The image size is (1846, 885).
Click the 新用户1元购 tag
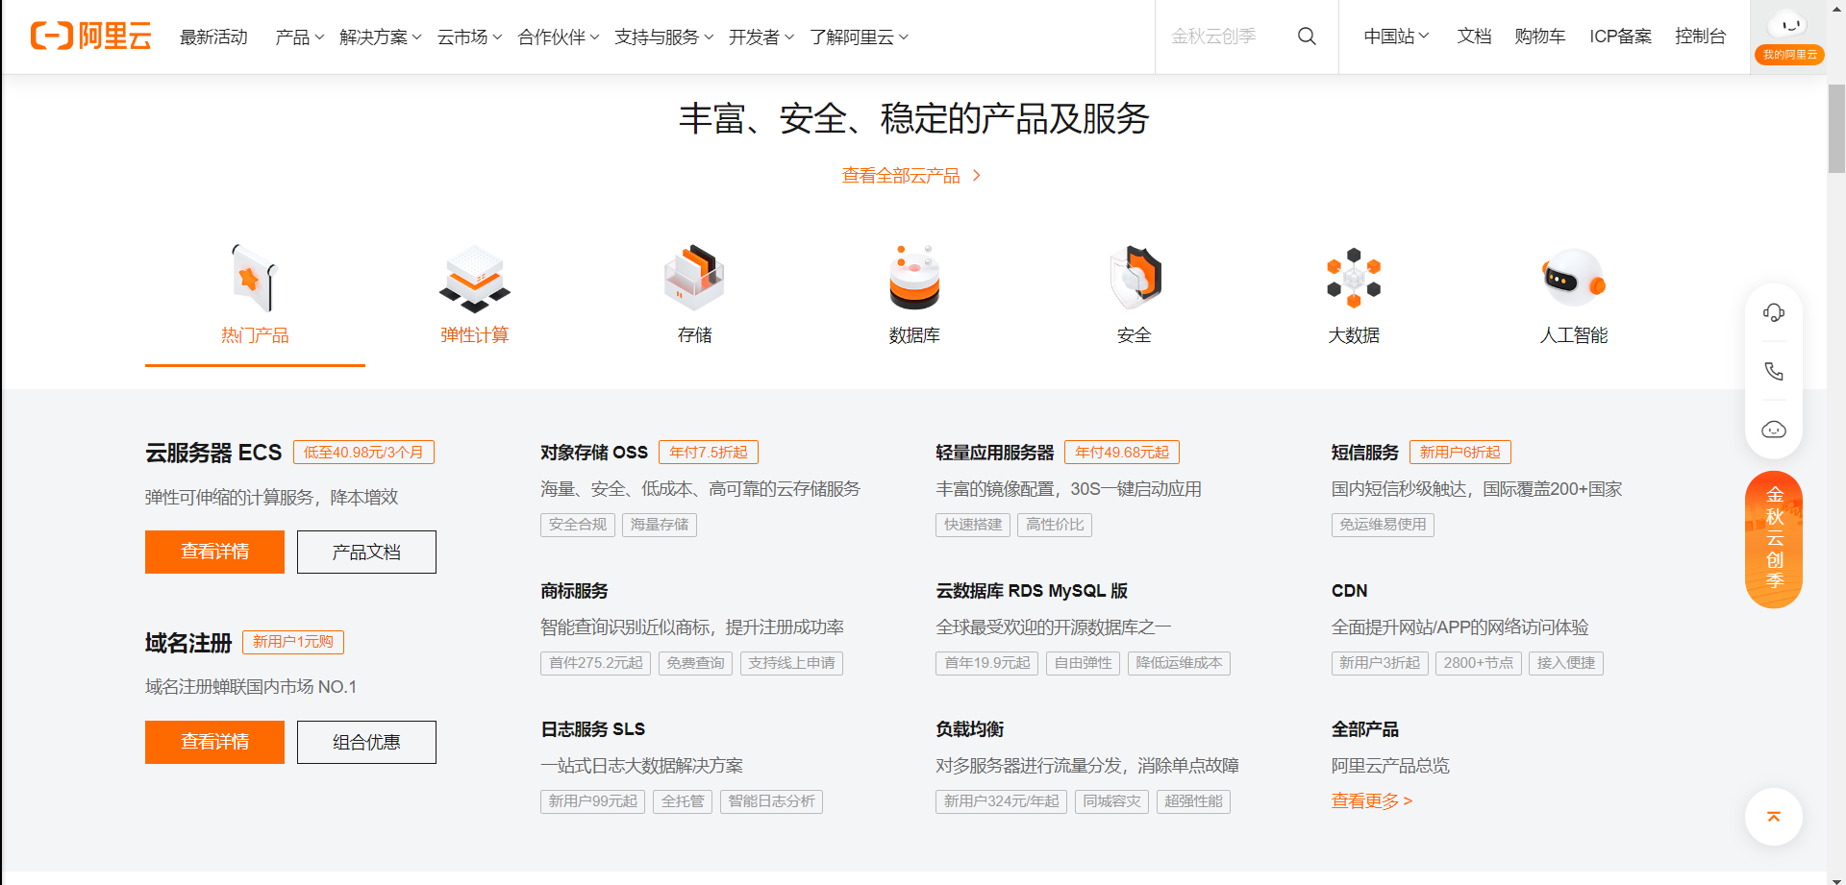293,642
